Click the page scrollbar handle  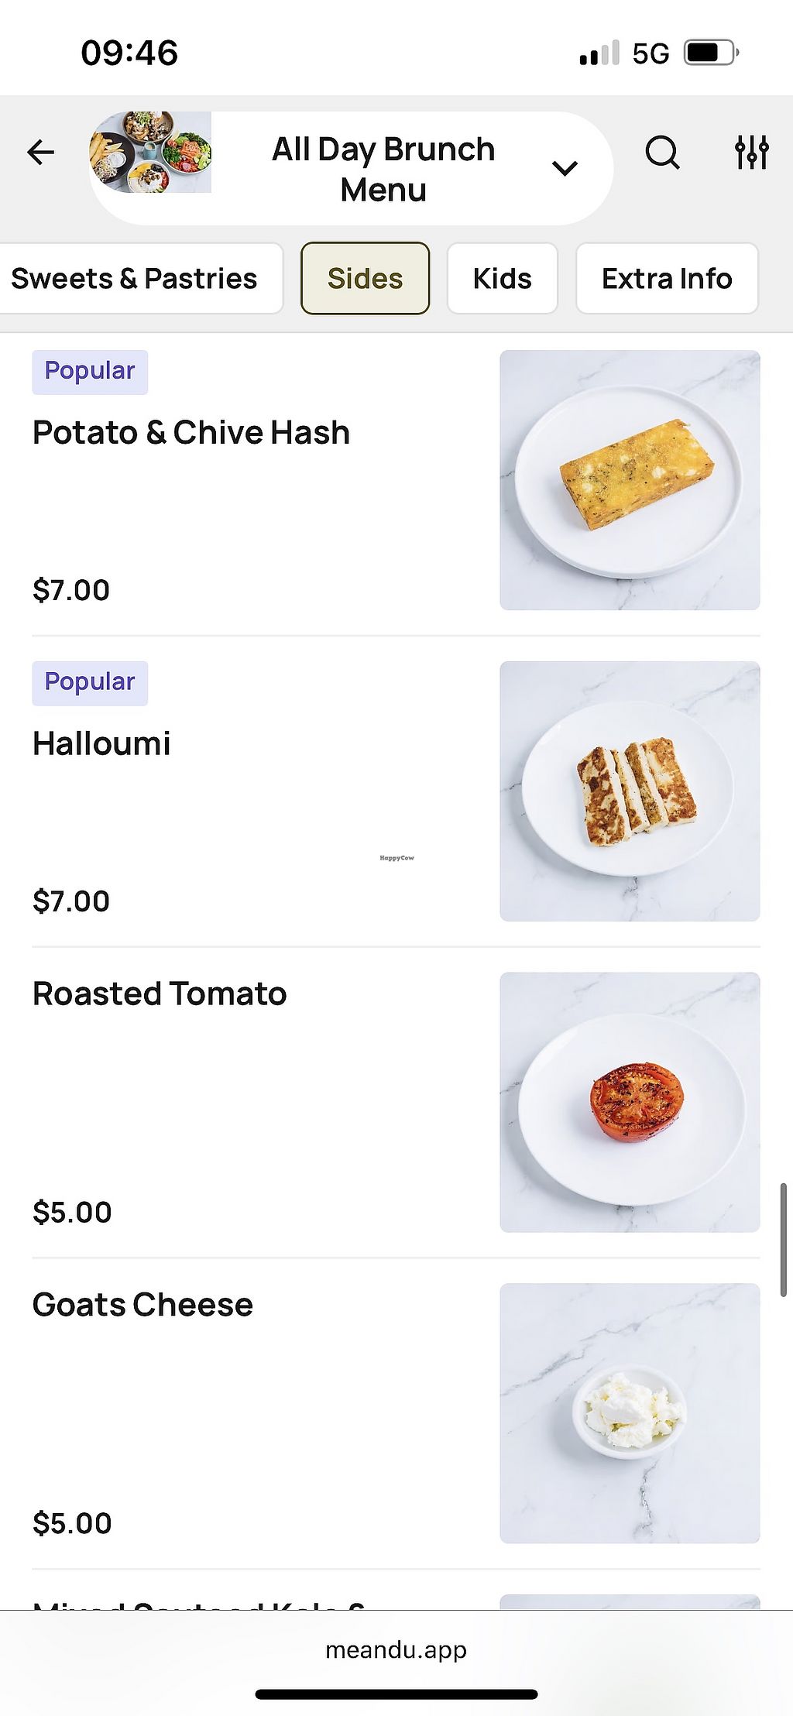783,1239
